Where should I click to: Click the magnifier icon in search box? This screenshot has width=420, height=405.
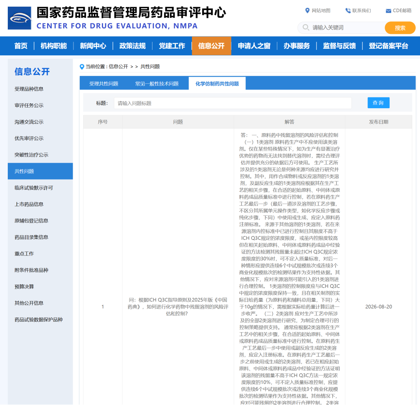(306, 27)
